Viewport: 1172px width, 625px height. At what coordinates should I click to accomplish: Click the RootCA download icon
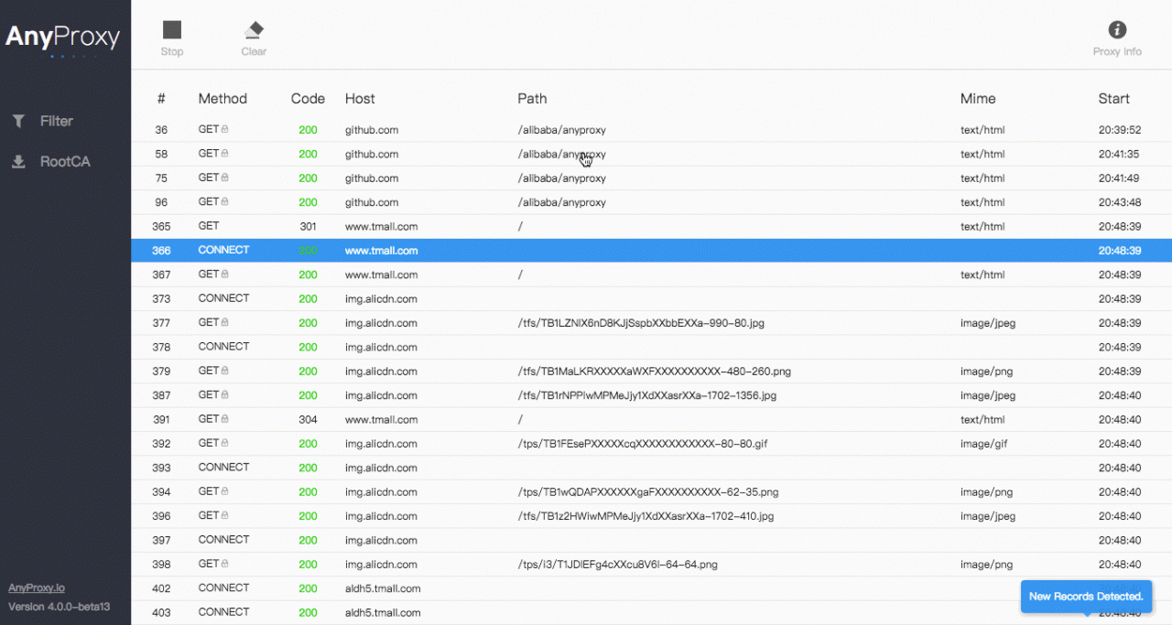click(18, 162)
